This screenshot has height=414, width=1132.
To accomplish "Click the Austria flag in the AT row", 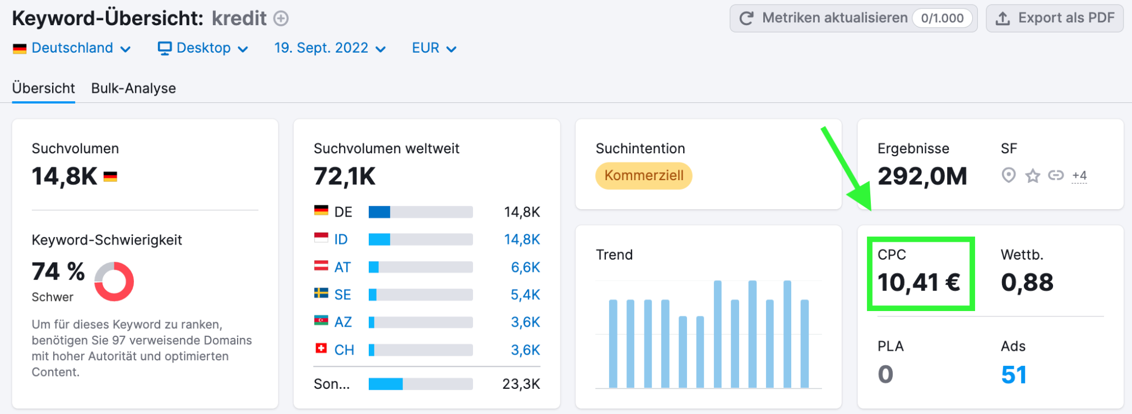I will click(x=321, y=266).
